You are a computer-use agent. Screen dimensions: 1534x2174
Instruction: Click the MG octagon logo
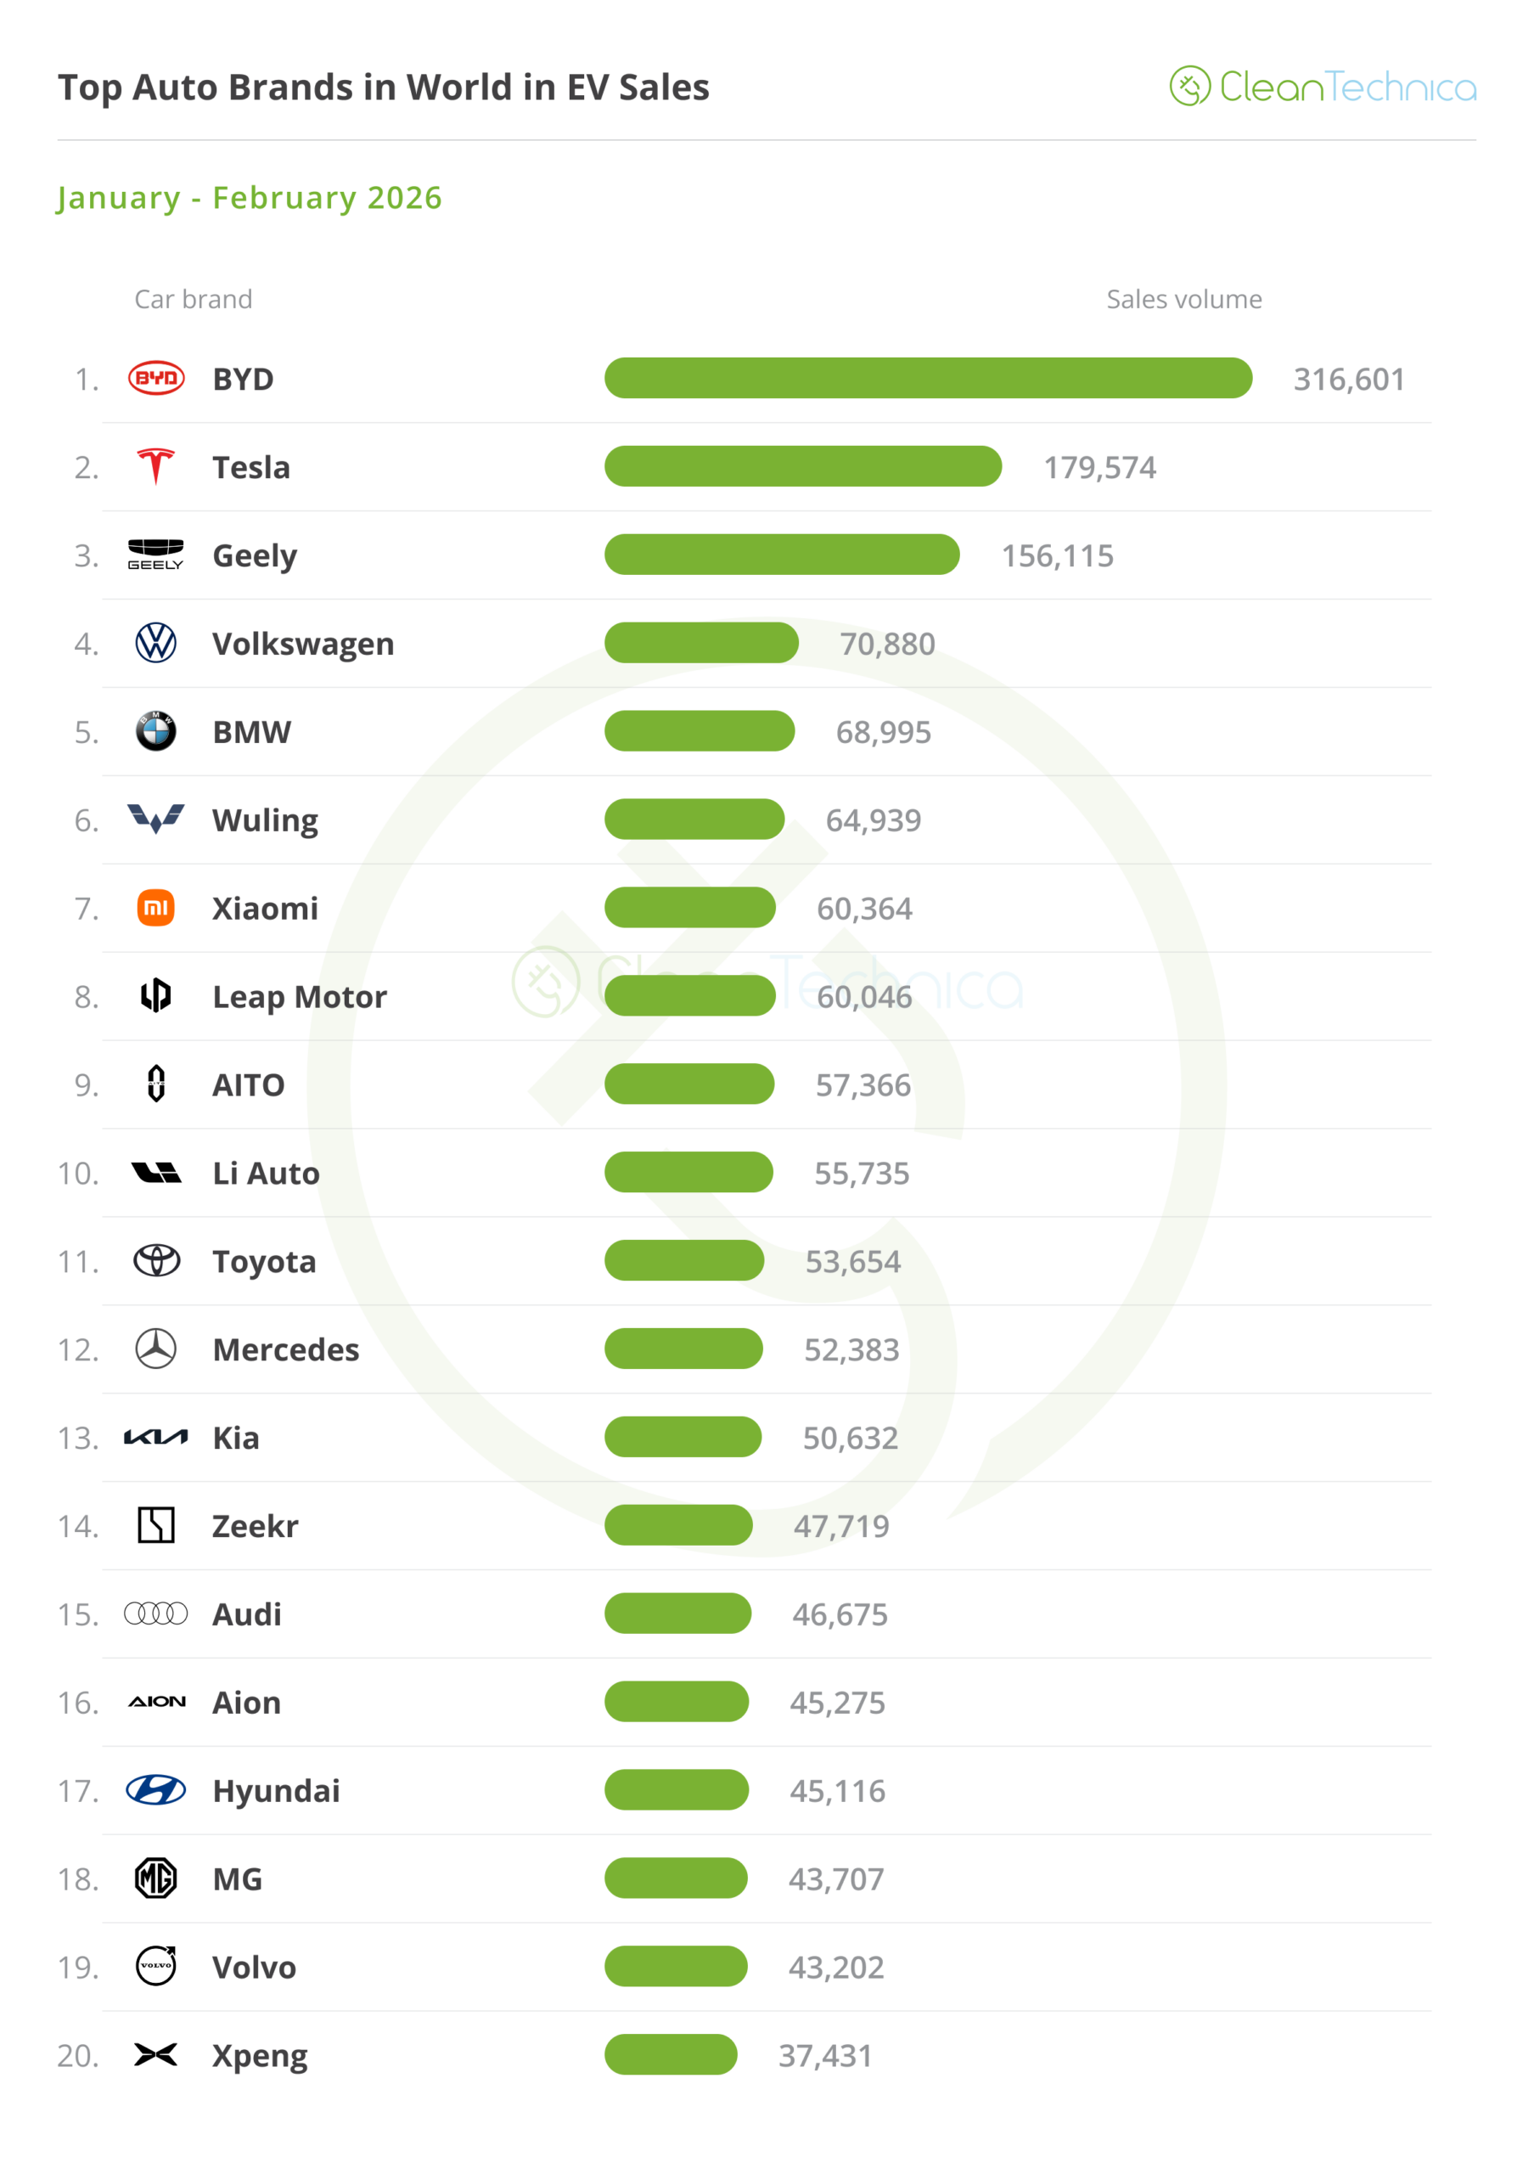tap(156, 1878)
